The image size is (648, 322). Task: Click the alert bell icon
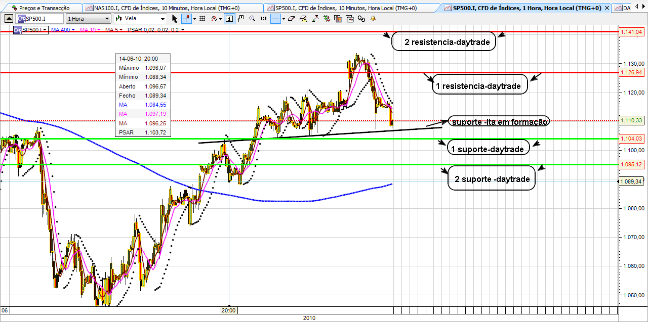(x=373, y=18)
